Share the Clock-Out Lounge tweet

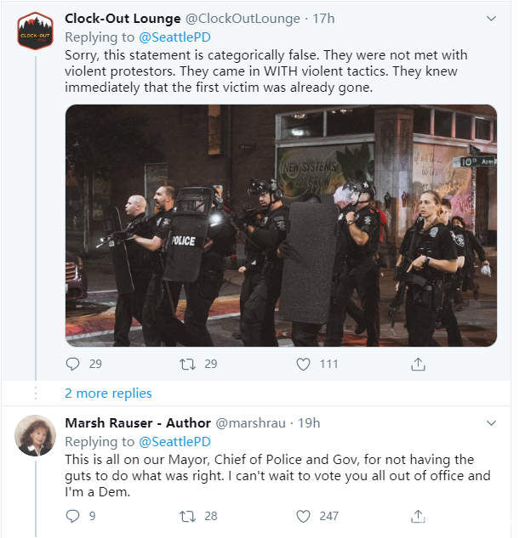tap(418, 364)
